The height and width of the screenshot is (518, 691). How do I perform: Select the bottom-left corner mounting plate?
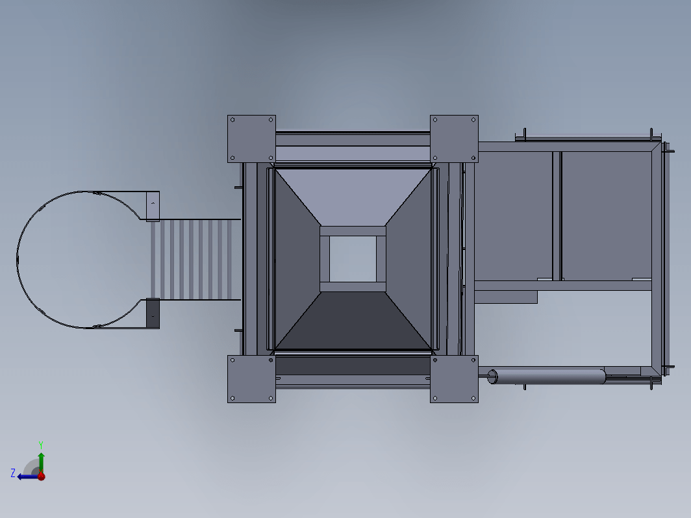point(251,379)
